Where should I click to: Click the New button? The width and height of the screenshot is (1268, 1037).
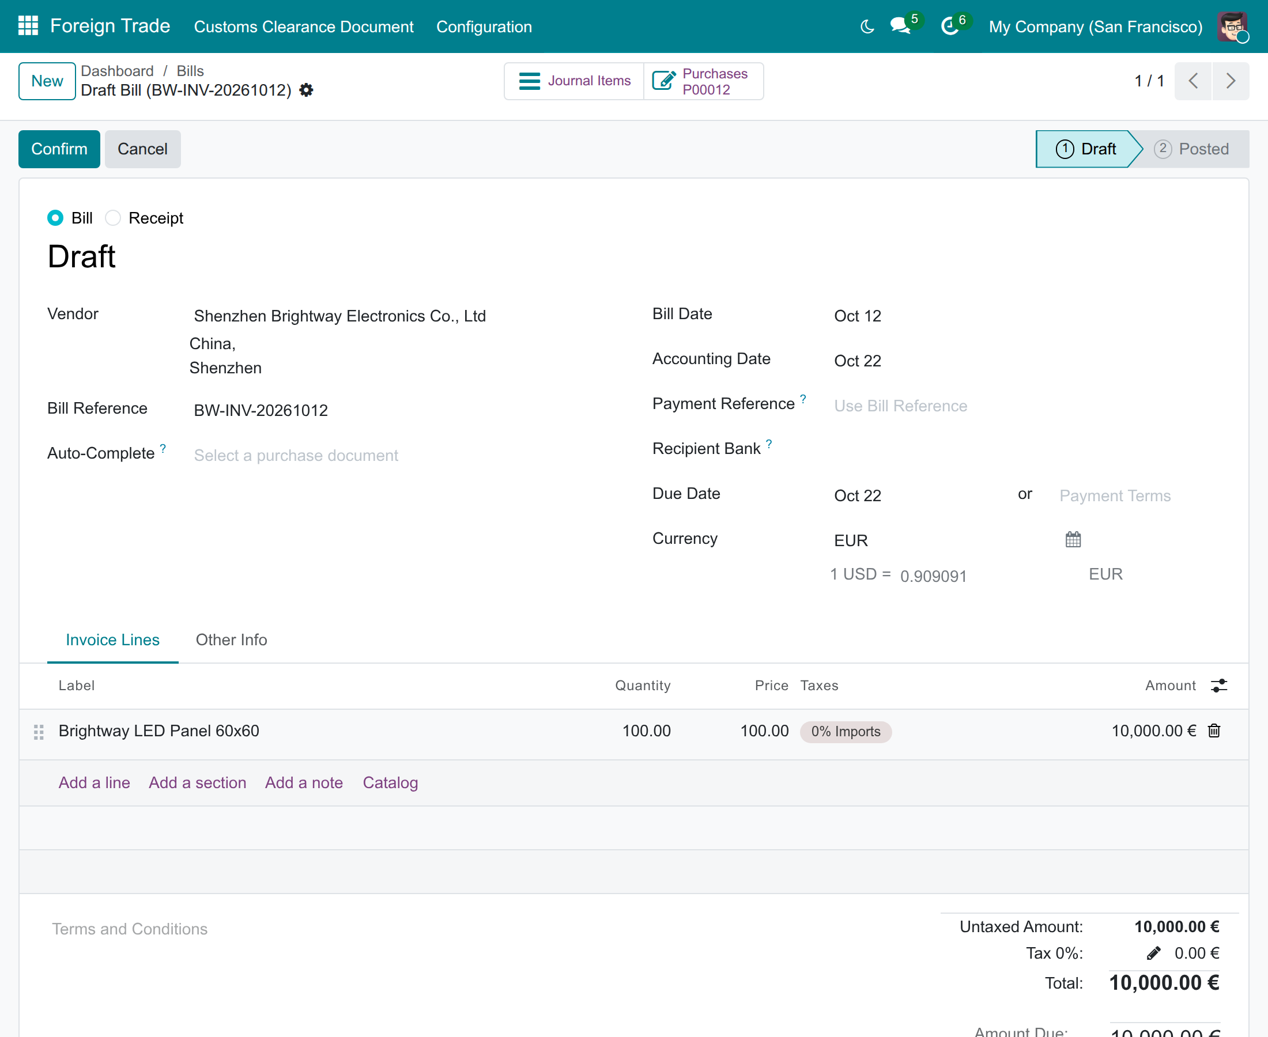coord(47,81)
